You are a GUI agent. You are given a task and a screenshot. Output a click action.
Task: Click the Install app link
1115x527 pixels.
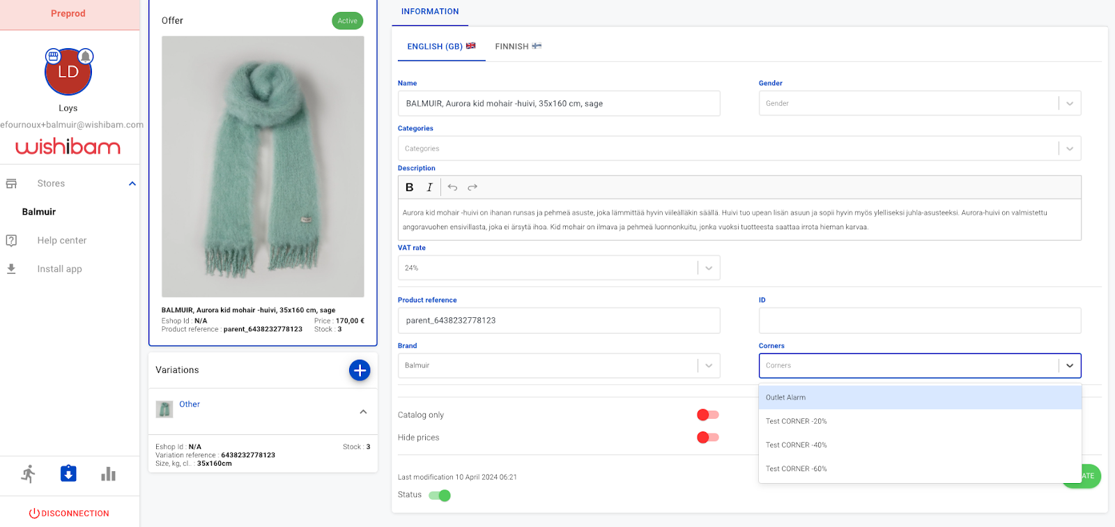click(60, 269)
